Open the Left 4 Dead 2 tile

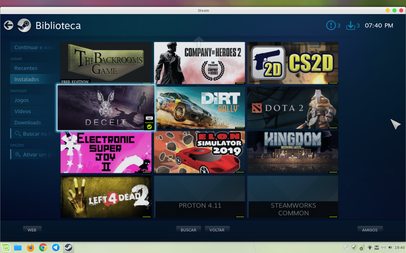click(106, 197)
